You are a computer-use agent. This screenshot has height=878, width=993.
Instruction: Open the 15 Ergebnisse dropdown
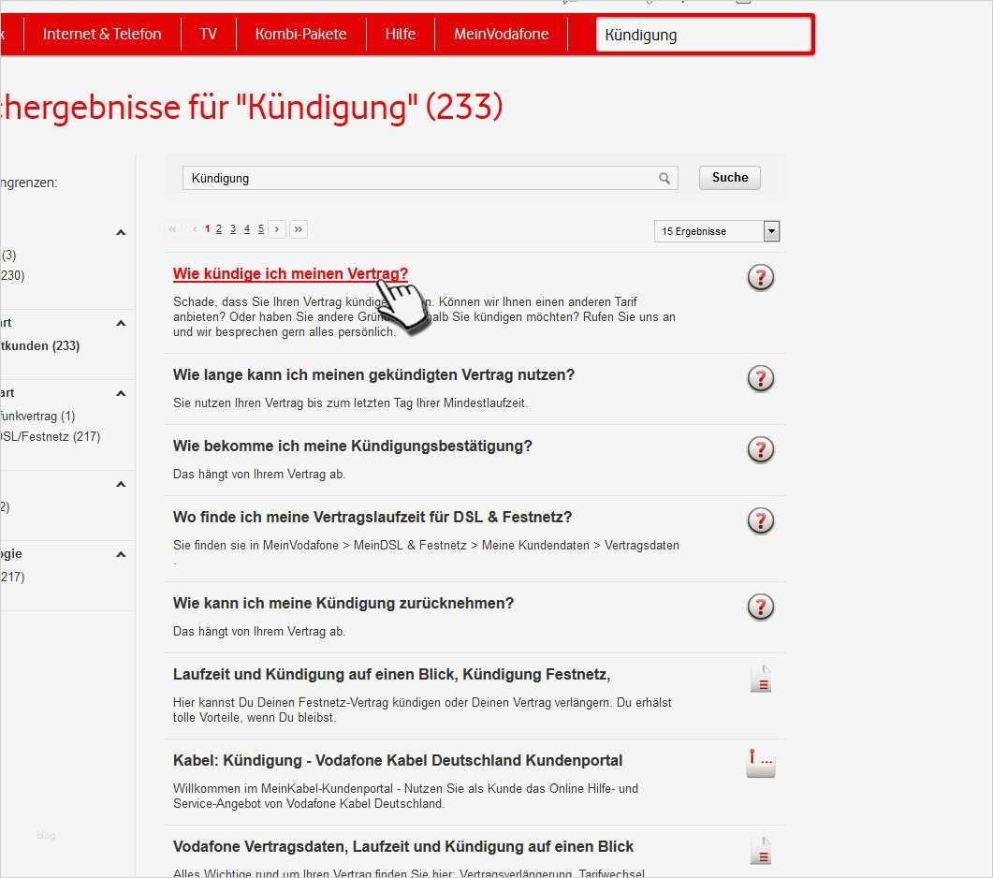tap(717, 231)
